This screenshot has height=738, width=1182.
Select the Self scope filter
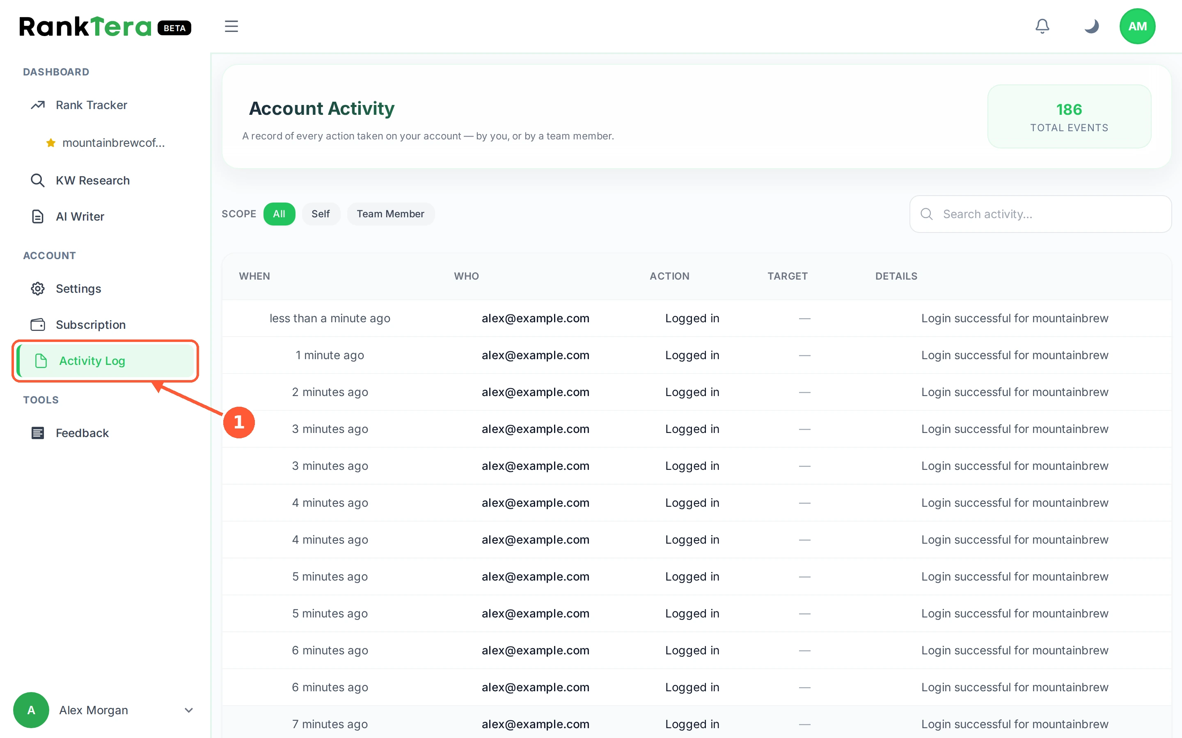click(321, 214)
